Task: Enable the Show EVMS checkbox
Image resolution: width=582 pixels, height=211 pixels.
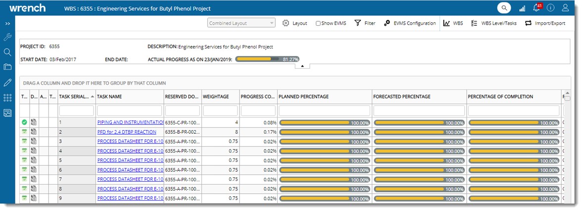Action: point(318,23)
